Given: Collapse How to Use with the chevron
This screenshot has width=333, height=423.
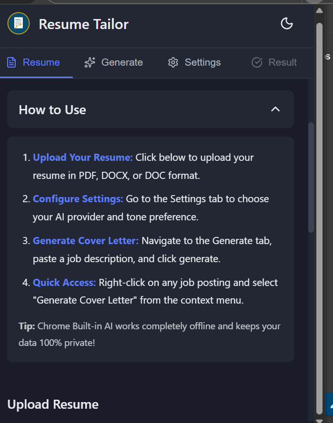Looking at the screenshot, I should tap(275, 109).
